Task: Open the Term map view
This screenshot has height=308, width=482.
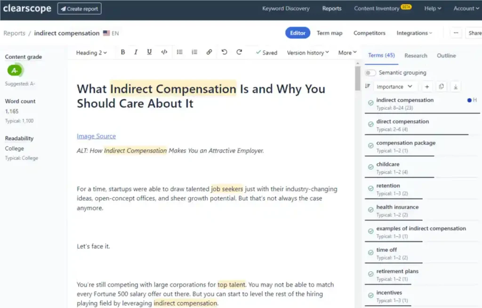Action: [x=329, y=33]
